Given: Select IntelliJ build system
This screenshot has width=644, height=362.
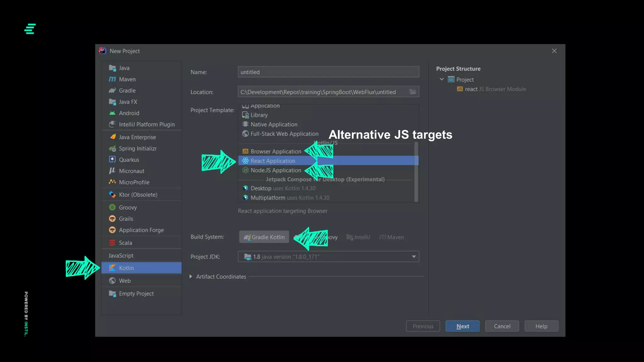Looking at the screenshot, I should coord(358,237).
